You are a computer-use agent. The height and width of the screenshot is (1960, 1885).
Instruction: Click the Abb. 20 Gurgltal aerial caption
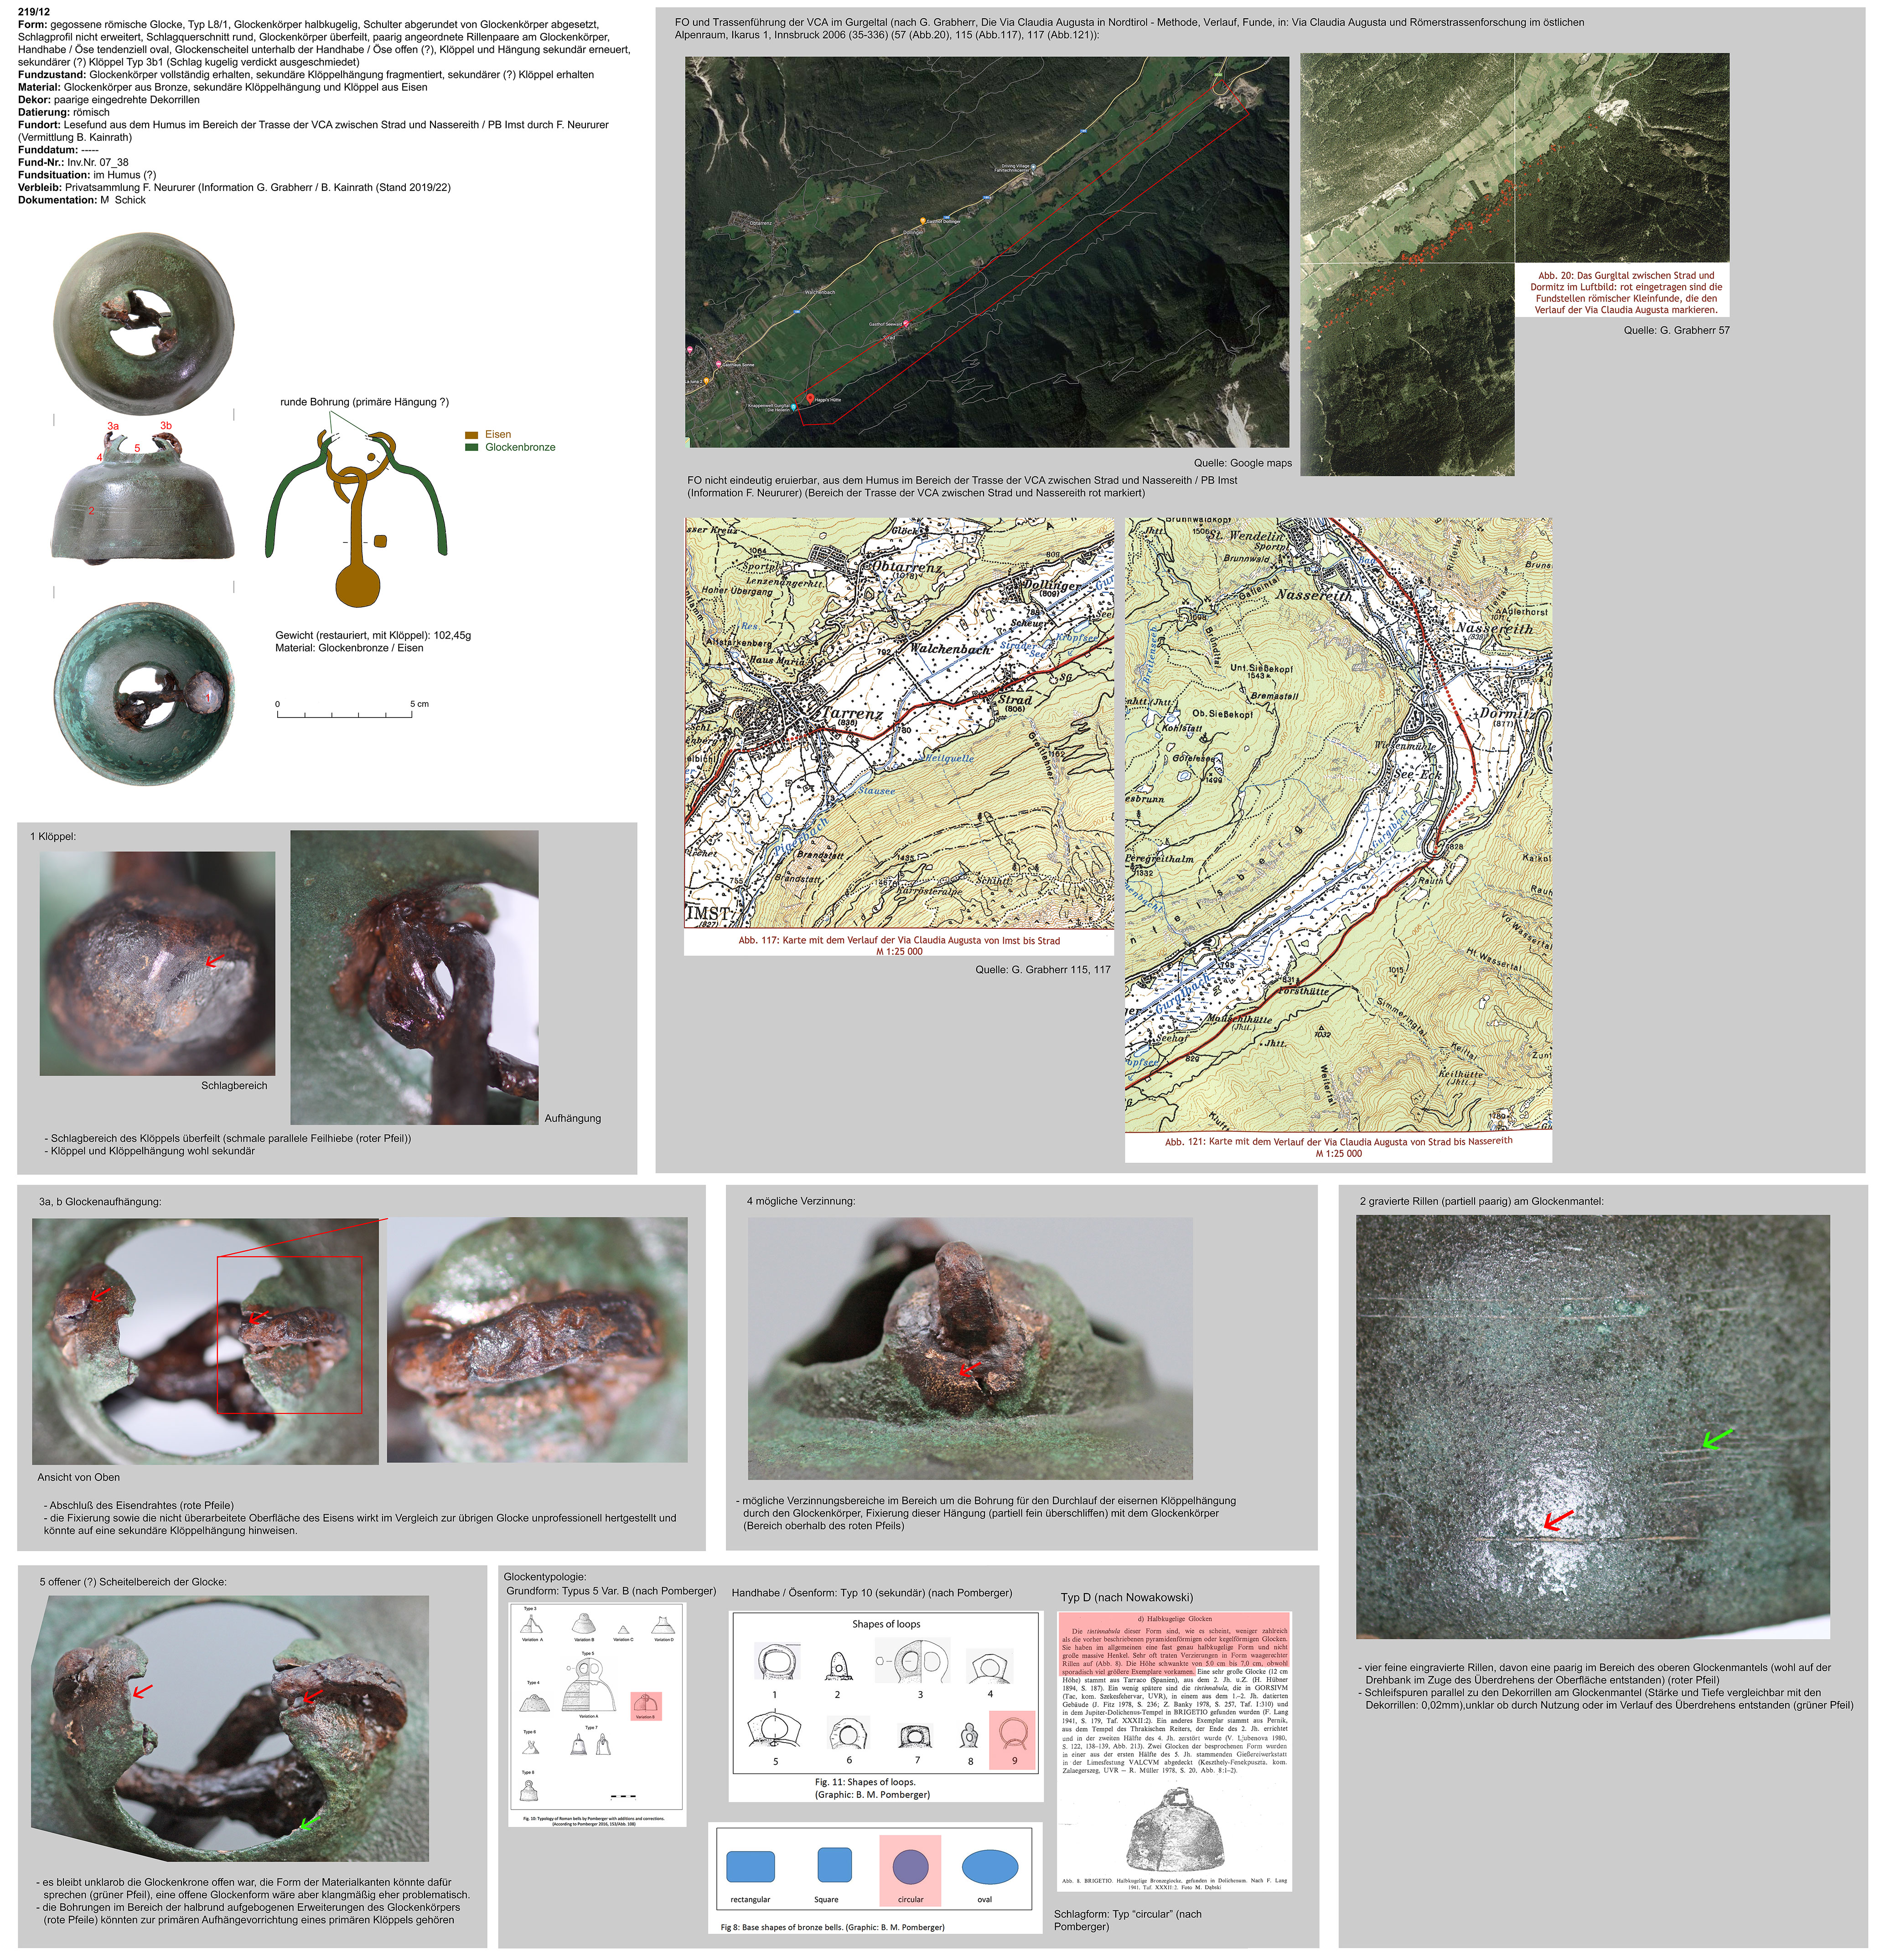pyautogui.click(x=1626, y=292)
